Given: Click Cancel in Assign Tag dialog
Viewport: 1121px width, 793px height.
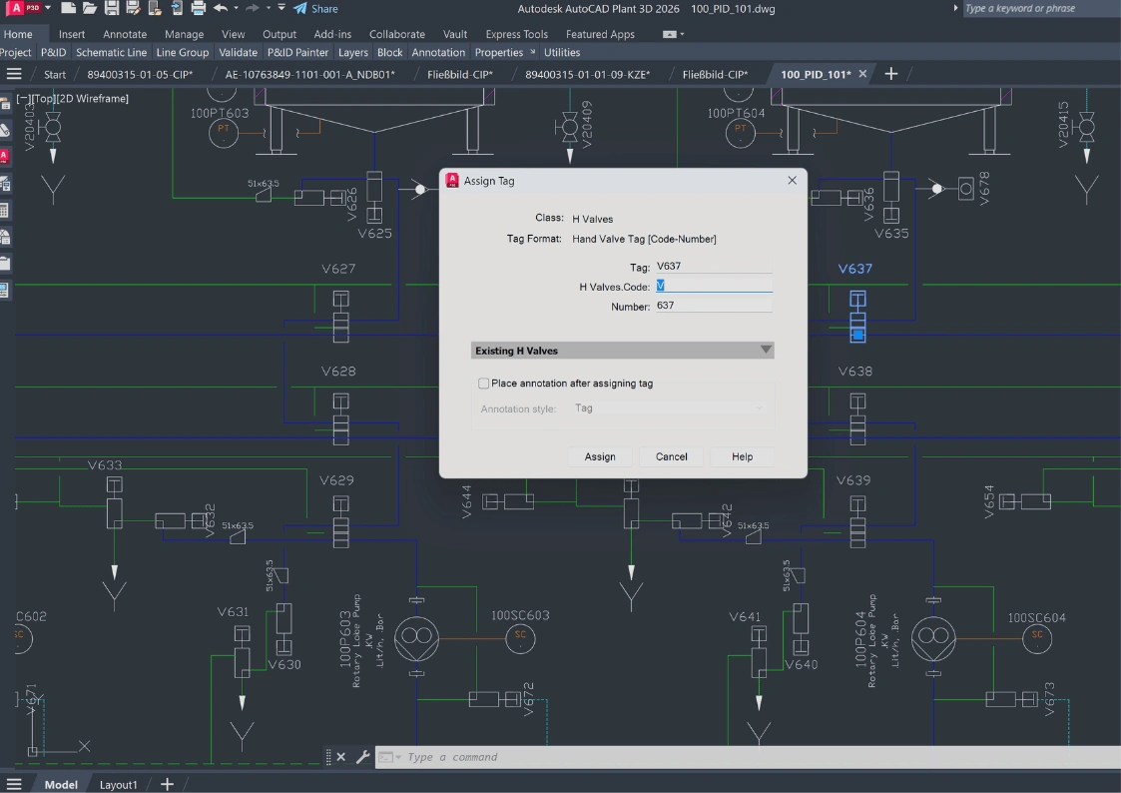Looking at the screenshot, I should tap(672, 456).
